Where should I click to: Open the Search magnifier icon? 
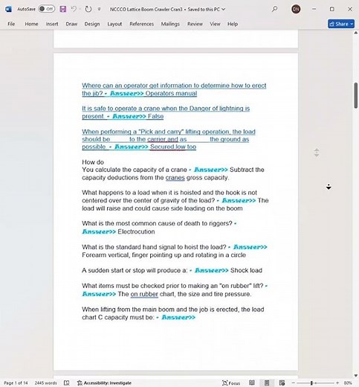pyautogui.click(x=274, y=9)
